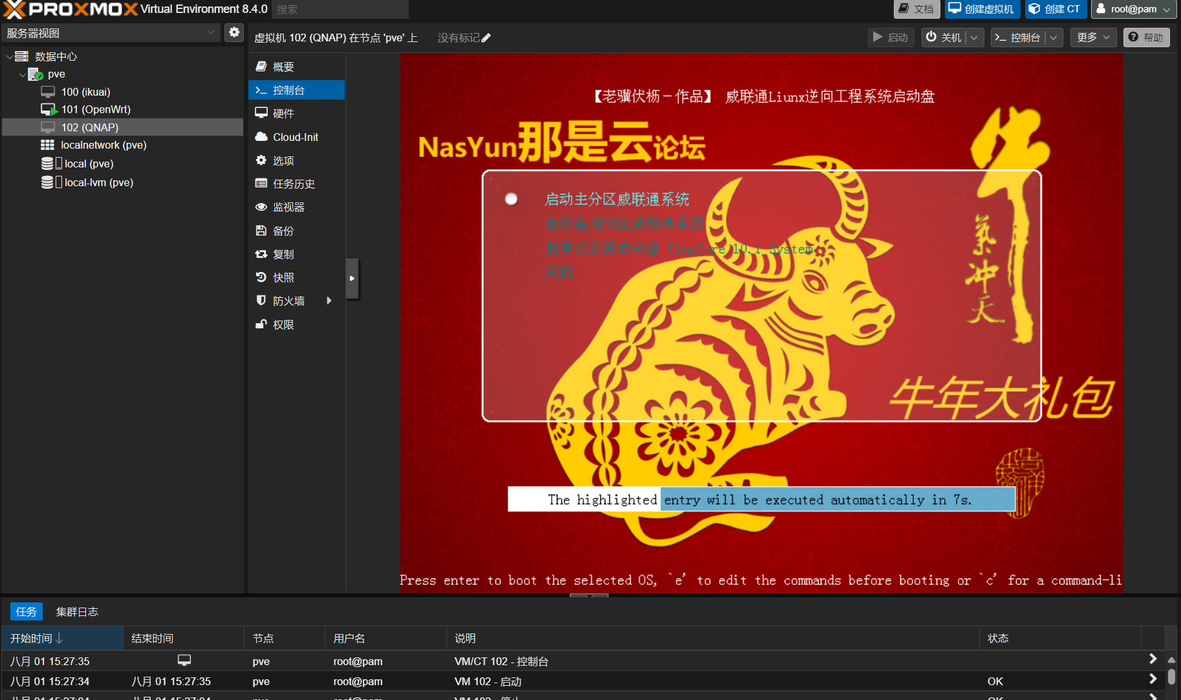Expand the 防火墙 submenu arrow
Viewport: 1181px width, 700px height.
[329, 301]
